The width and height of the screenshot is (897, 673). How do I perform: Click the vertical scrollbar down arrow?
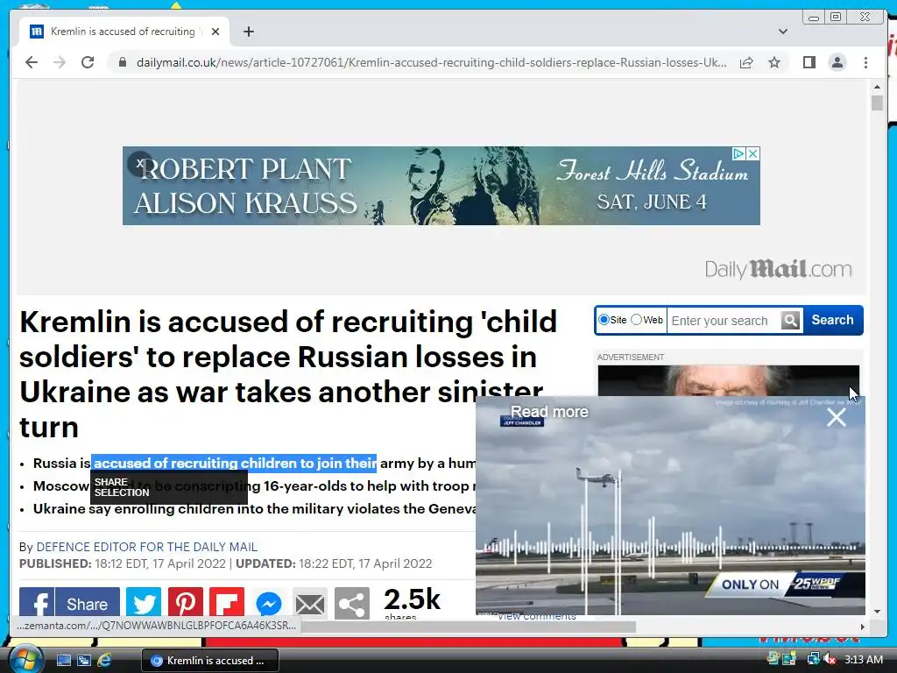click(877, 612)
